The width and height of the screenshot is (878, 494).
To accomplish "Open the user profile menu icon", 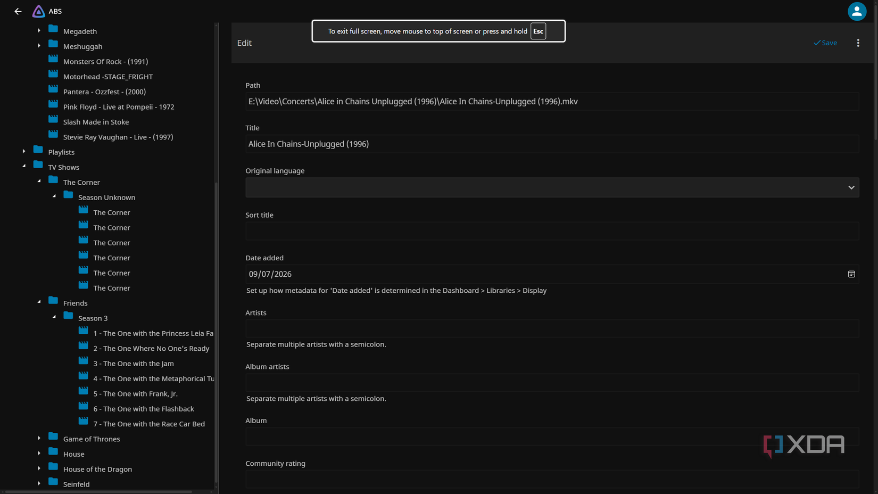I will [857, 11].
